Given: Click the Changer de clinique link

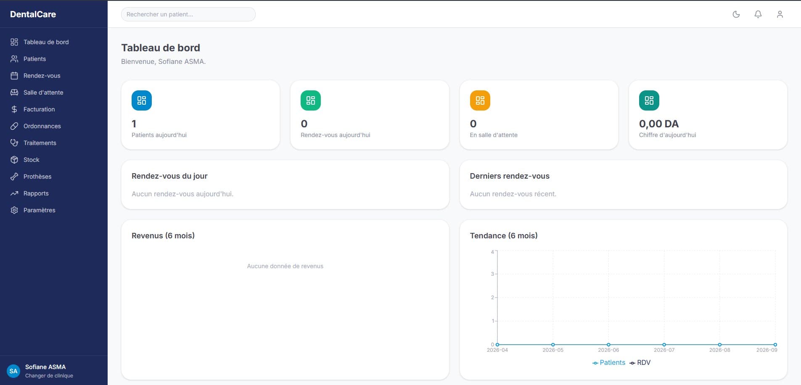Looking at the screenshot, I should (49, 376).
